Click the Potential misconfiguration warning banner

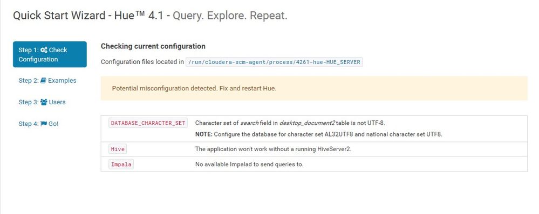pos(314,88)
